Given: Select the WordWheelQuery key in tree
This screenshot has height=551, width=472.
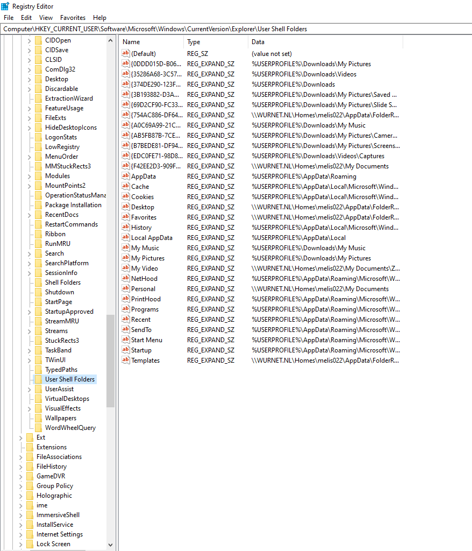Looking at the screenshot, I should [x=70, y=428].
